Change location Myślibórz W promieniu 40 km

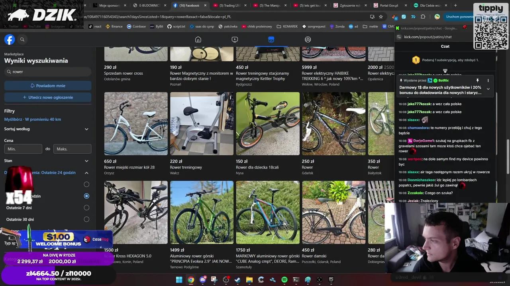(33, 119)
